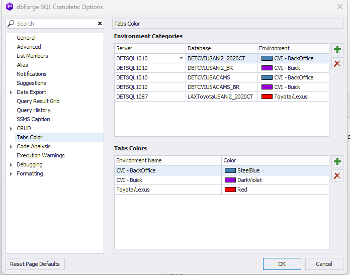Open the Server dropdown for DETSQL1010 first row
Viewport: 350px width, 275px height.
(x=181, y=58)
